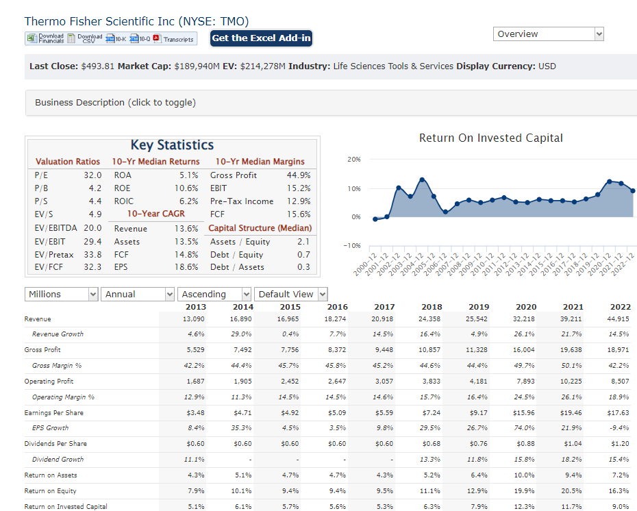Click the Gross Profit row label in table
This screenshot has width=637, height=511.
(42, 350)
